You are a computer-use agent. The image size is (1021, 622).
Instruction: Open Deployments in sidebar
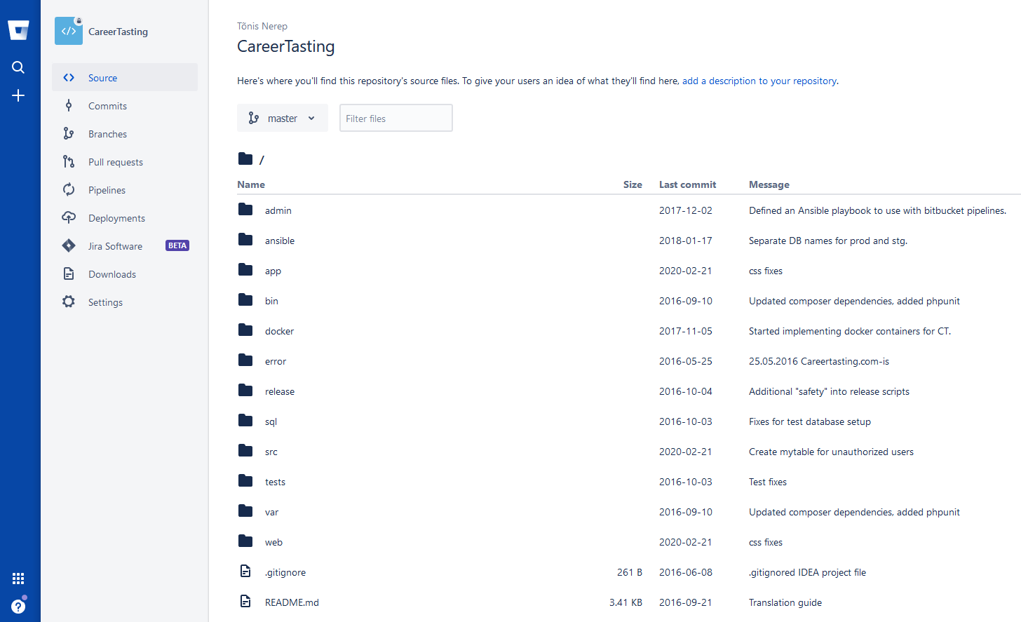125,218
